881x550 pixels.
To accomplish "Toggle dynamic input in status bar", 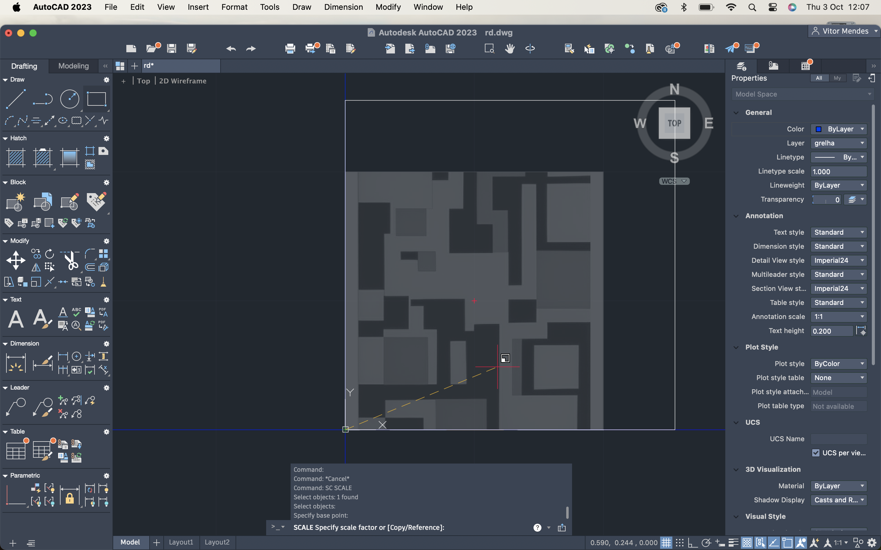I will pos(720,543).
